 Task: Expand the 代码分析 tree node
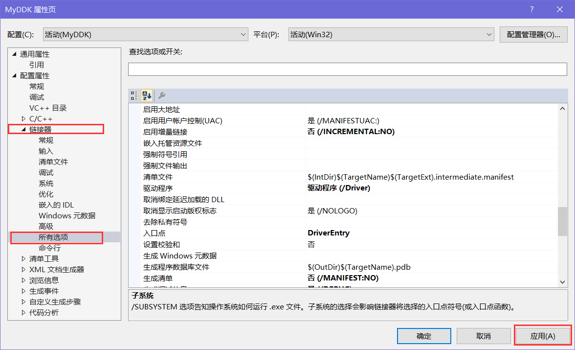pos(24,312)
